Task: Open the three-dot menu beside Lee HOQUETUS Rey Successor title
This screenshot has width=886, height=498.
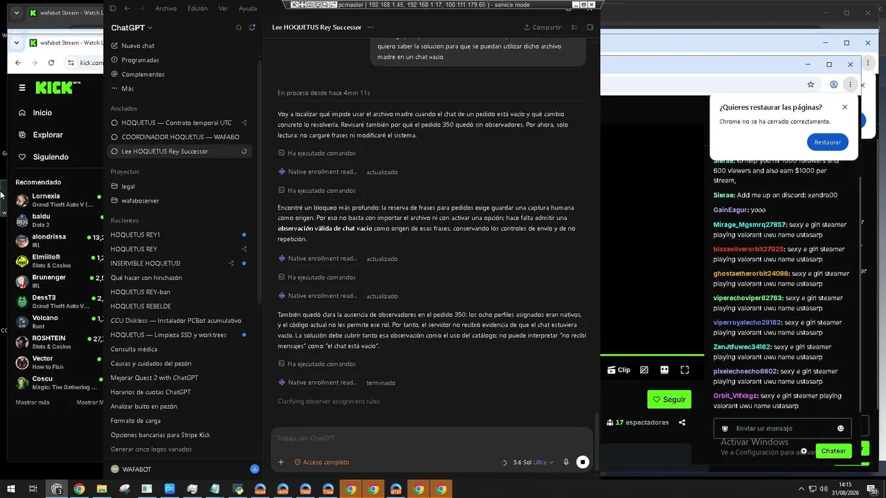Action: pyautogui.click(x=370, y=28)
